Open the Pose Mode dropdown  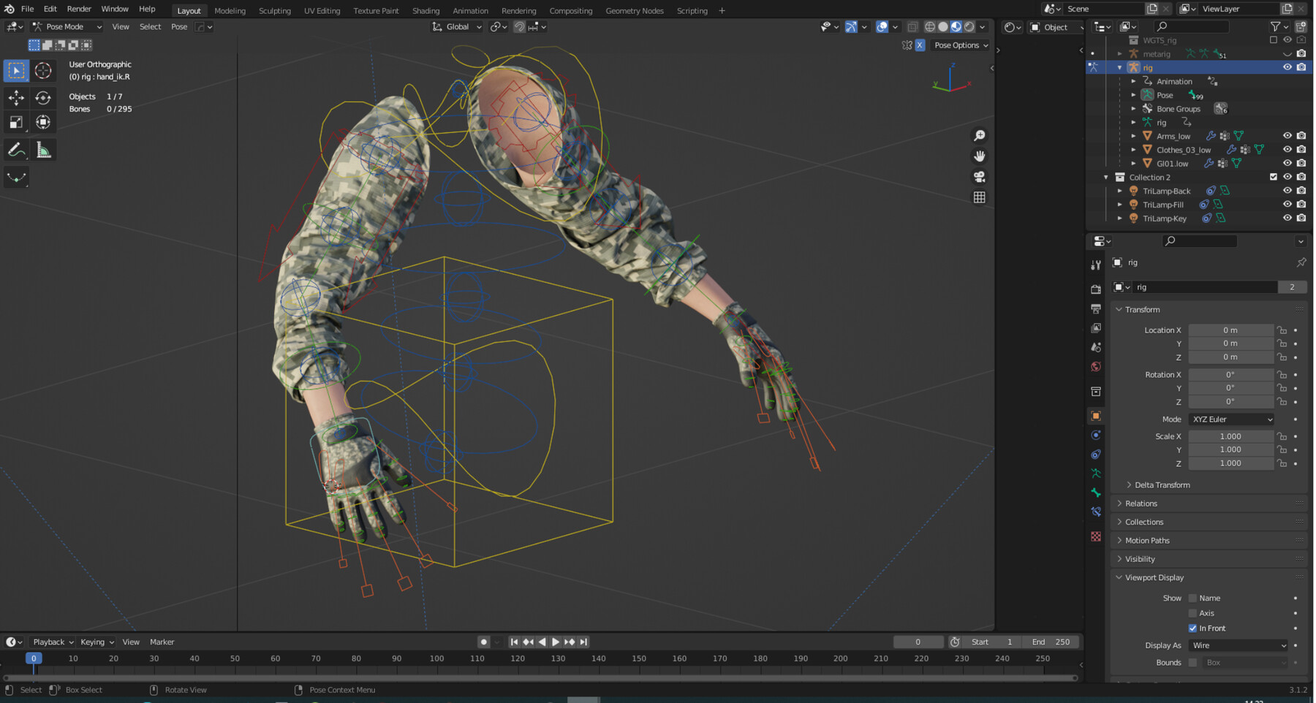[x=67, y=27]
